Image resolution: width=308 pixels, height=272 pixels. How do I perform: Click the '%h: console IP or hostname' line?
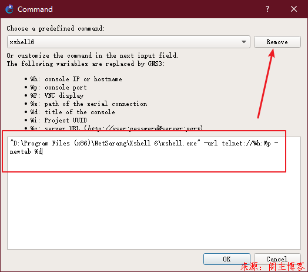point(76,79)
